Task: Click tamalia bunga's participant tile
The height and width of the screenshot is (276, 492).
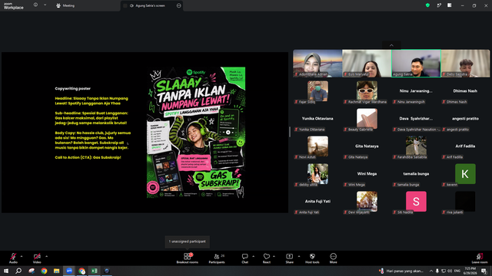Action: [x=416, y=174]
